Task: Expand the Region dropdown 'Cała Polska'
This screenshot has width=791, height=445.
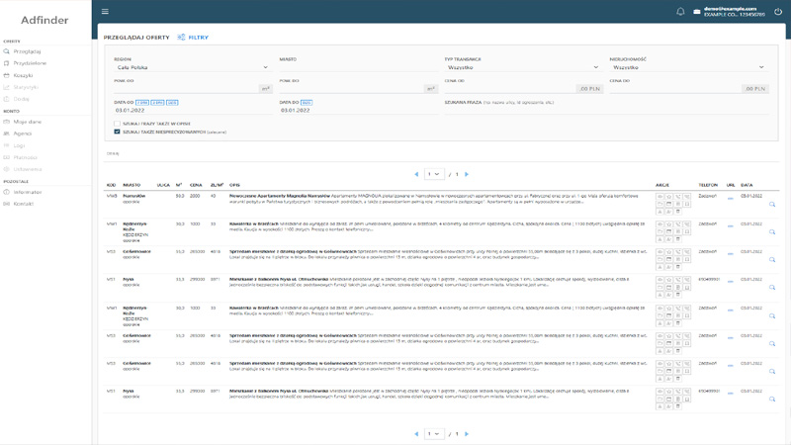Action: click(x=192, y=67)
